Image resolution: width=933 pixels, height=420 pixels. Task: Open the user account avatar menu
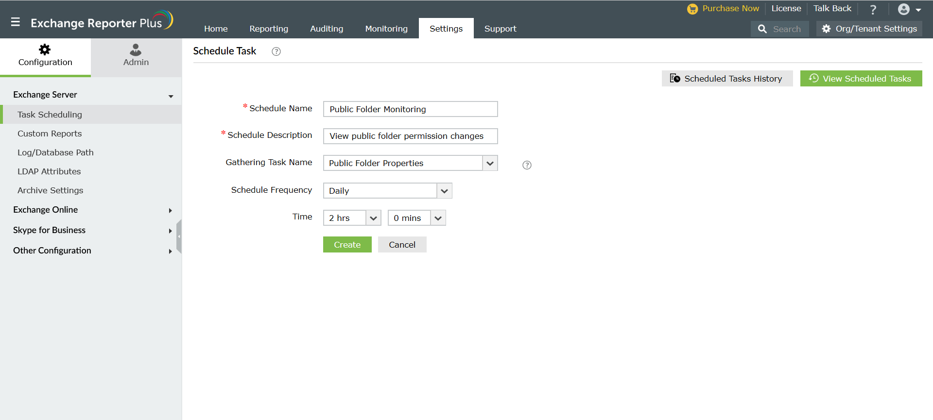pos(909,9)
